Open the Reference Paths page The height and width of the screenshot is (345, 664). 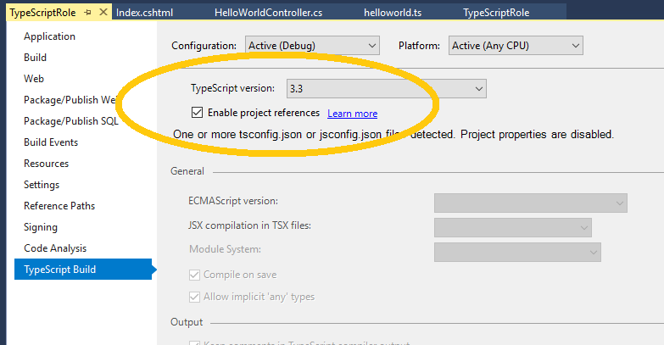pos(59,206)
